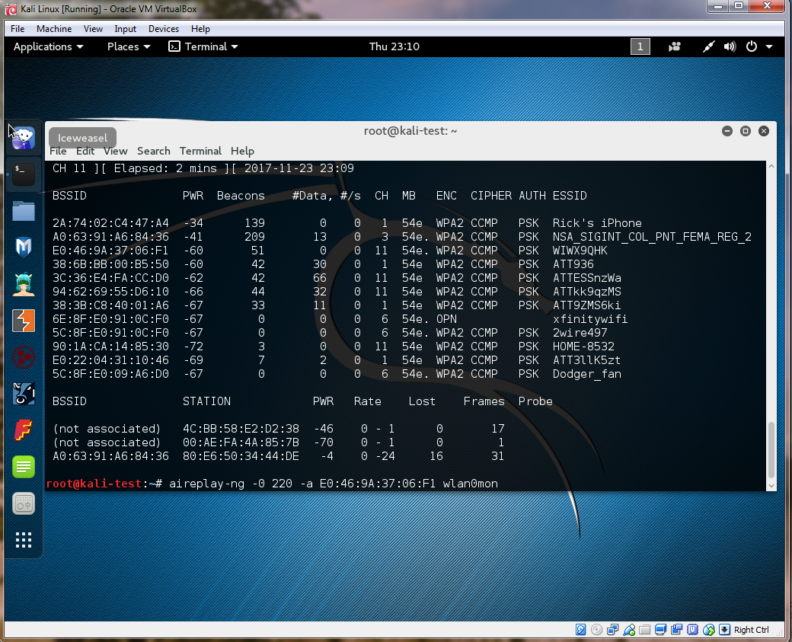Open the green Leafpad notes icon
Viewport: 792px width, 642px height.
click(x=24, y=467)
